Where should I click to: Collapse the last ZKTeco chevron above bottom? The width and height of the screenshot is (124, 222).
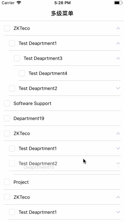click(118, 197)
